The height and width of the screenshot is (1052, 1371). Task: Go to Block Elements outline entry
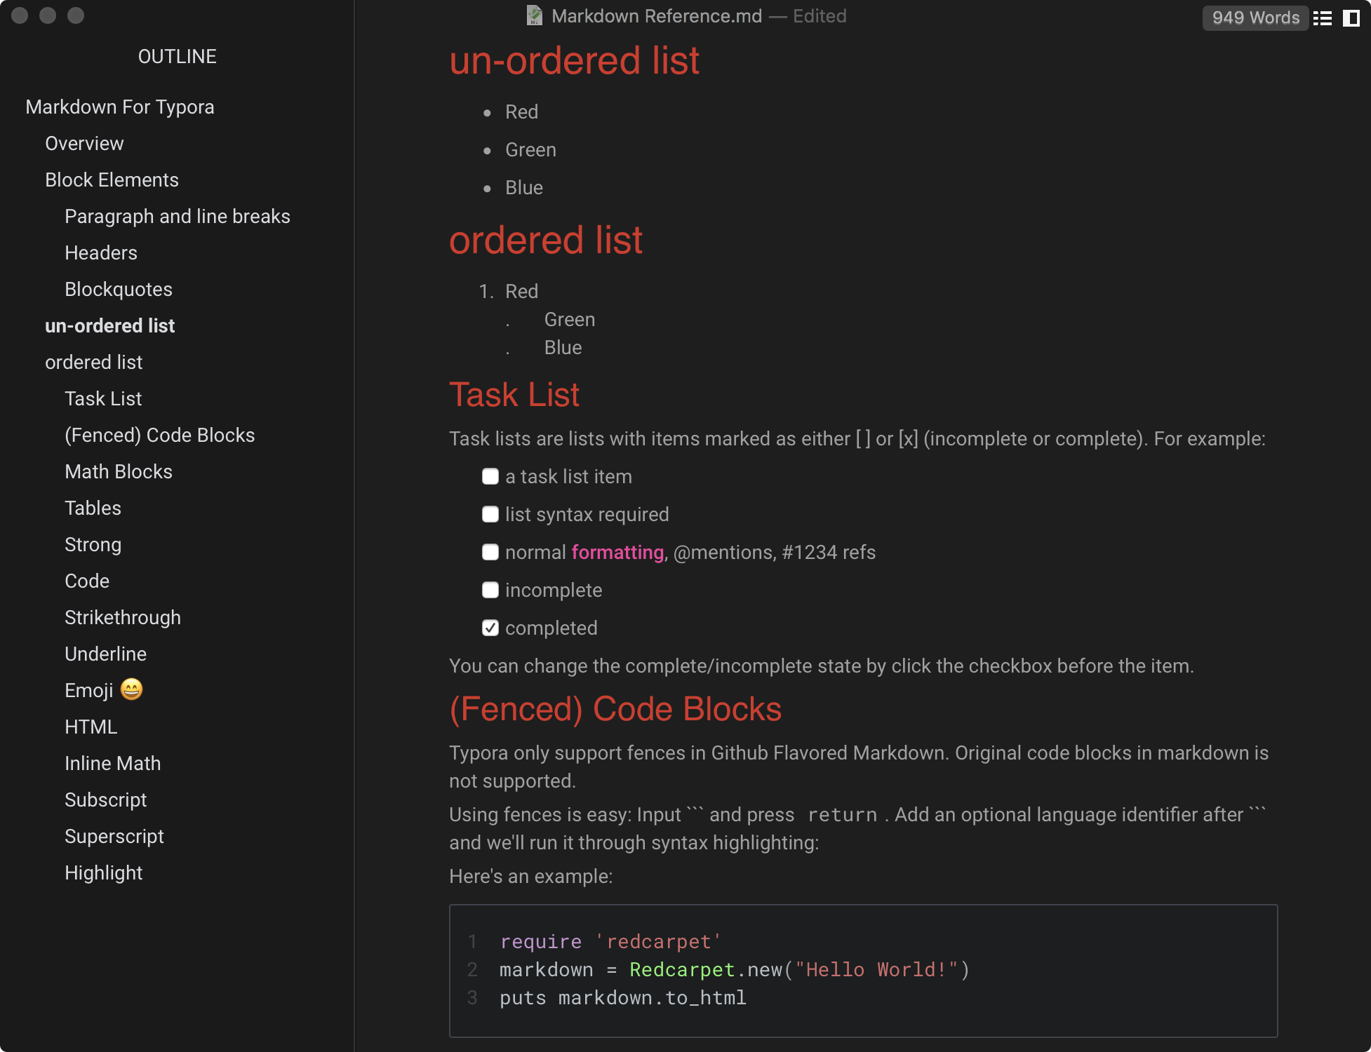[x=112, y=180]
